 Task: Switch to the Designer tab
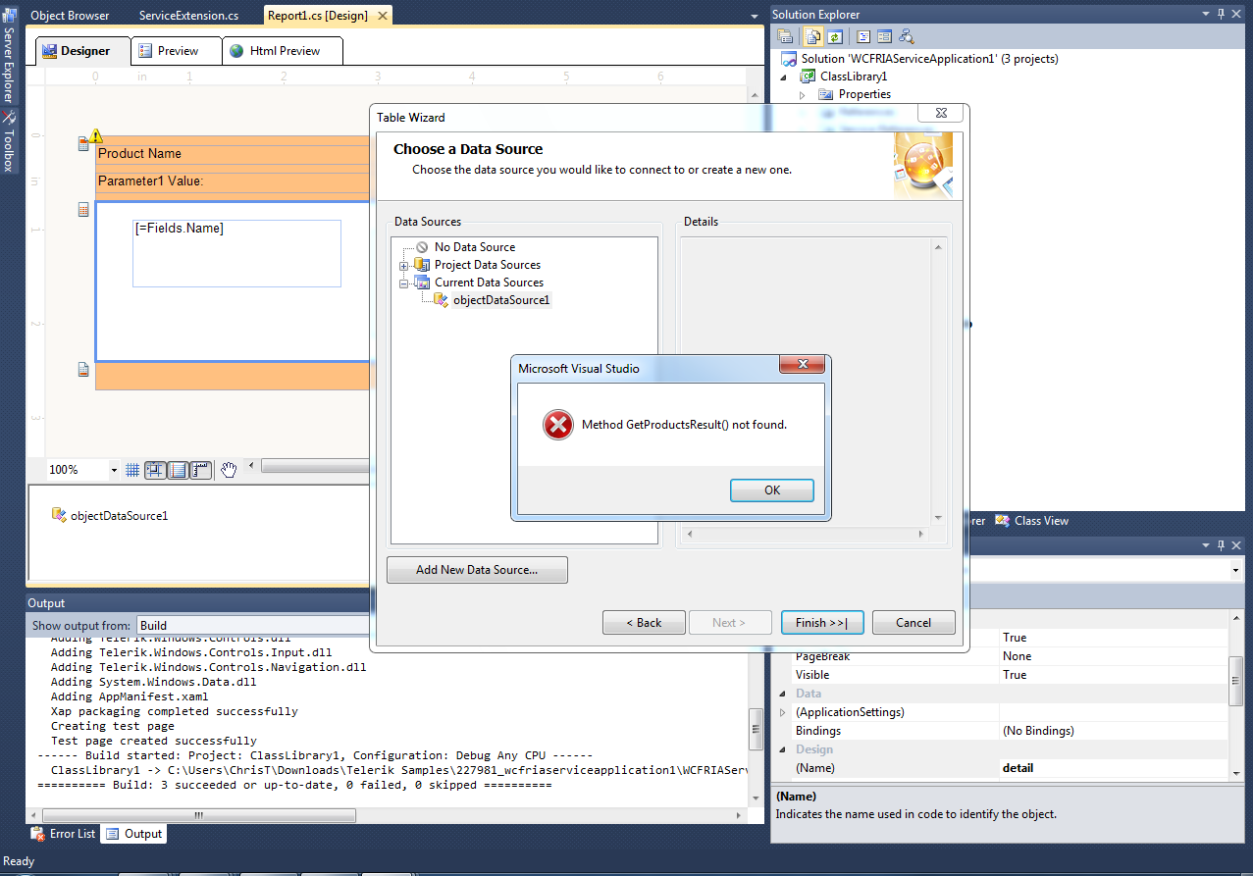point(83,51)
